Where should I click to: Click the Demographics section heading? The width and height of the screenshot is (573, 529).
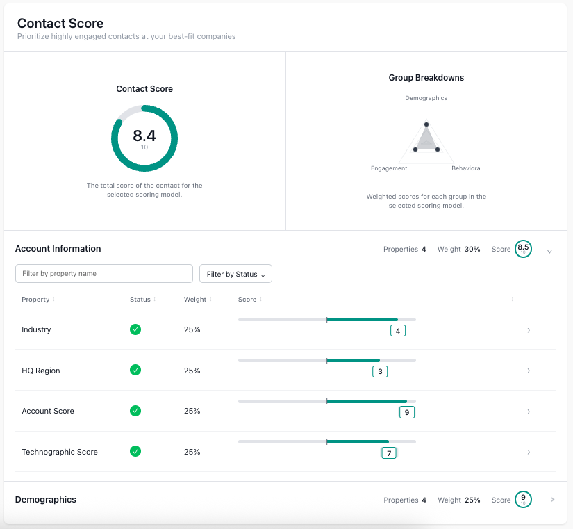46,500
